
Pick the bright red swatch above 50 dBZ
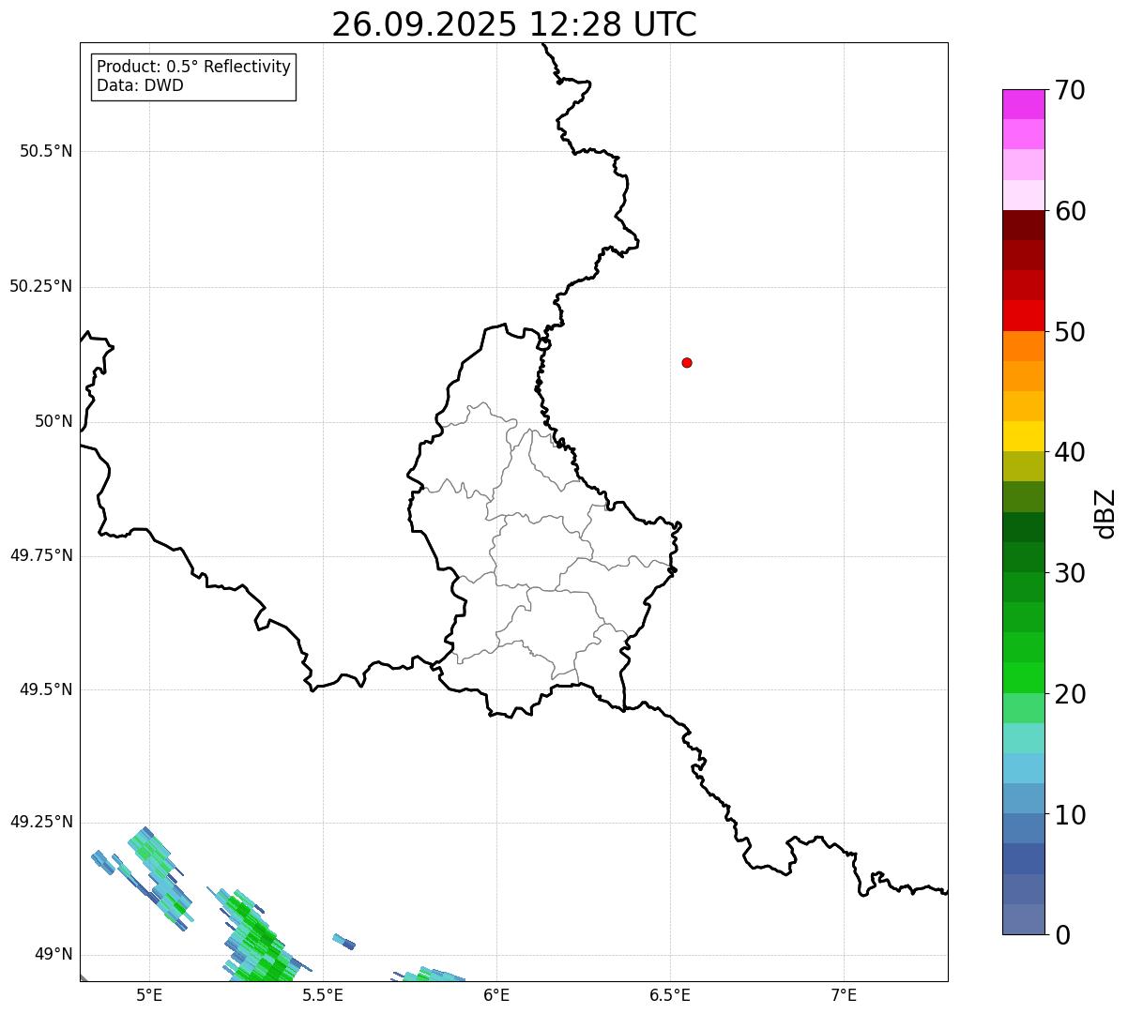tap(1023, 315)
